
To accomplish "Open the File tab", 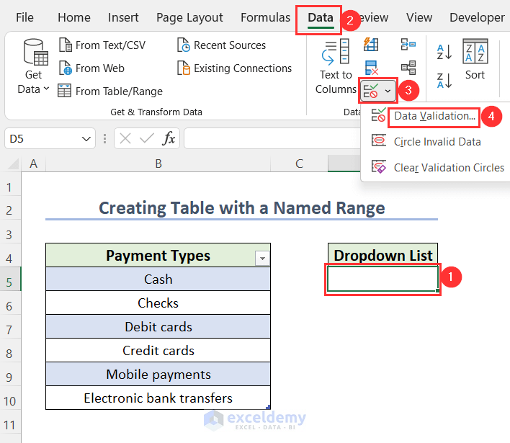I will 24,17.
